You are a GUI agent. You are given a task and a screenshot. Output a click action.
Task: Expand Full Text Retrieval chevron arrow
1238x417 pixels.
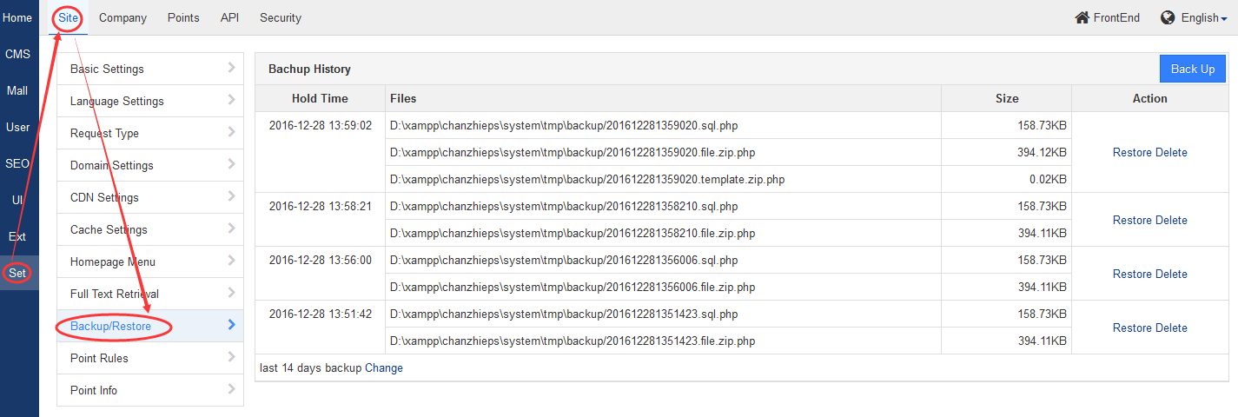tap(231, 293)
